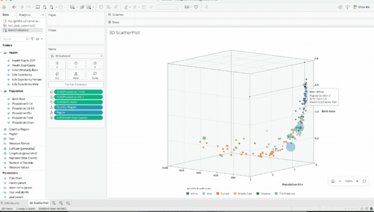This screenshot has height=212, width=374.
Task: Select the 3D ScatterPlot sheet tab
Action: tap(39, 203)
